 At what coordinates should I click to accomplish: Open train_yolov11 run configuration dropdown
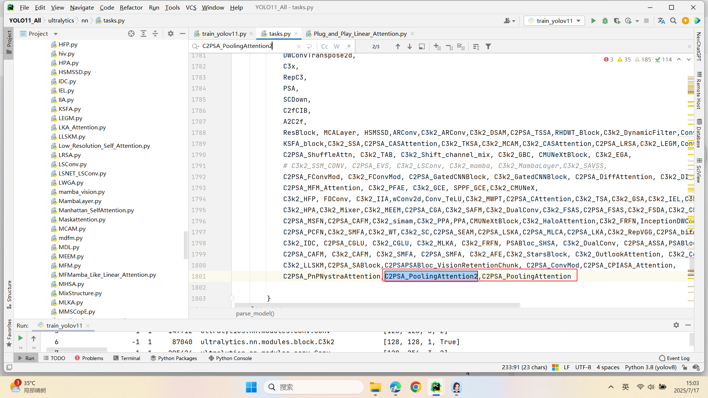point(554,21)
